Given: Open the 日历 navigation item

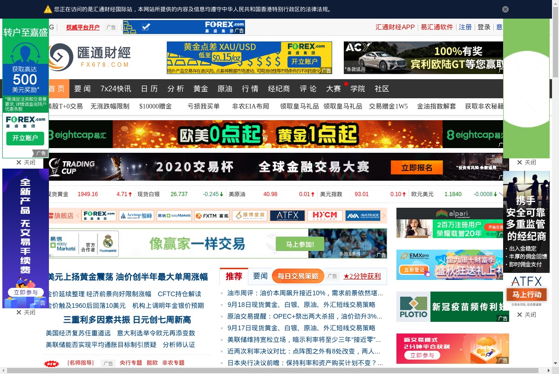Looking at the screenshot, I should tap(150, 88).
